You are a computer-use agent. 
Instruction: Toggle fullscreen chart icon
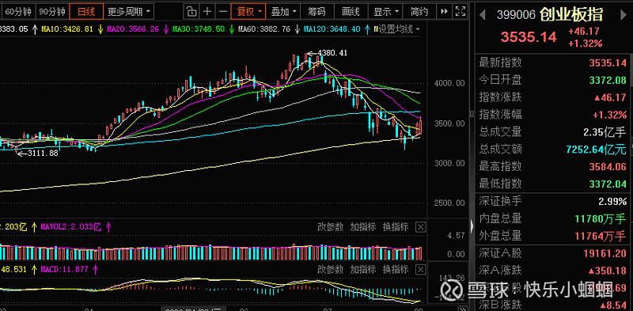click(460, 11)
